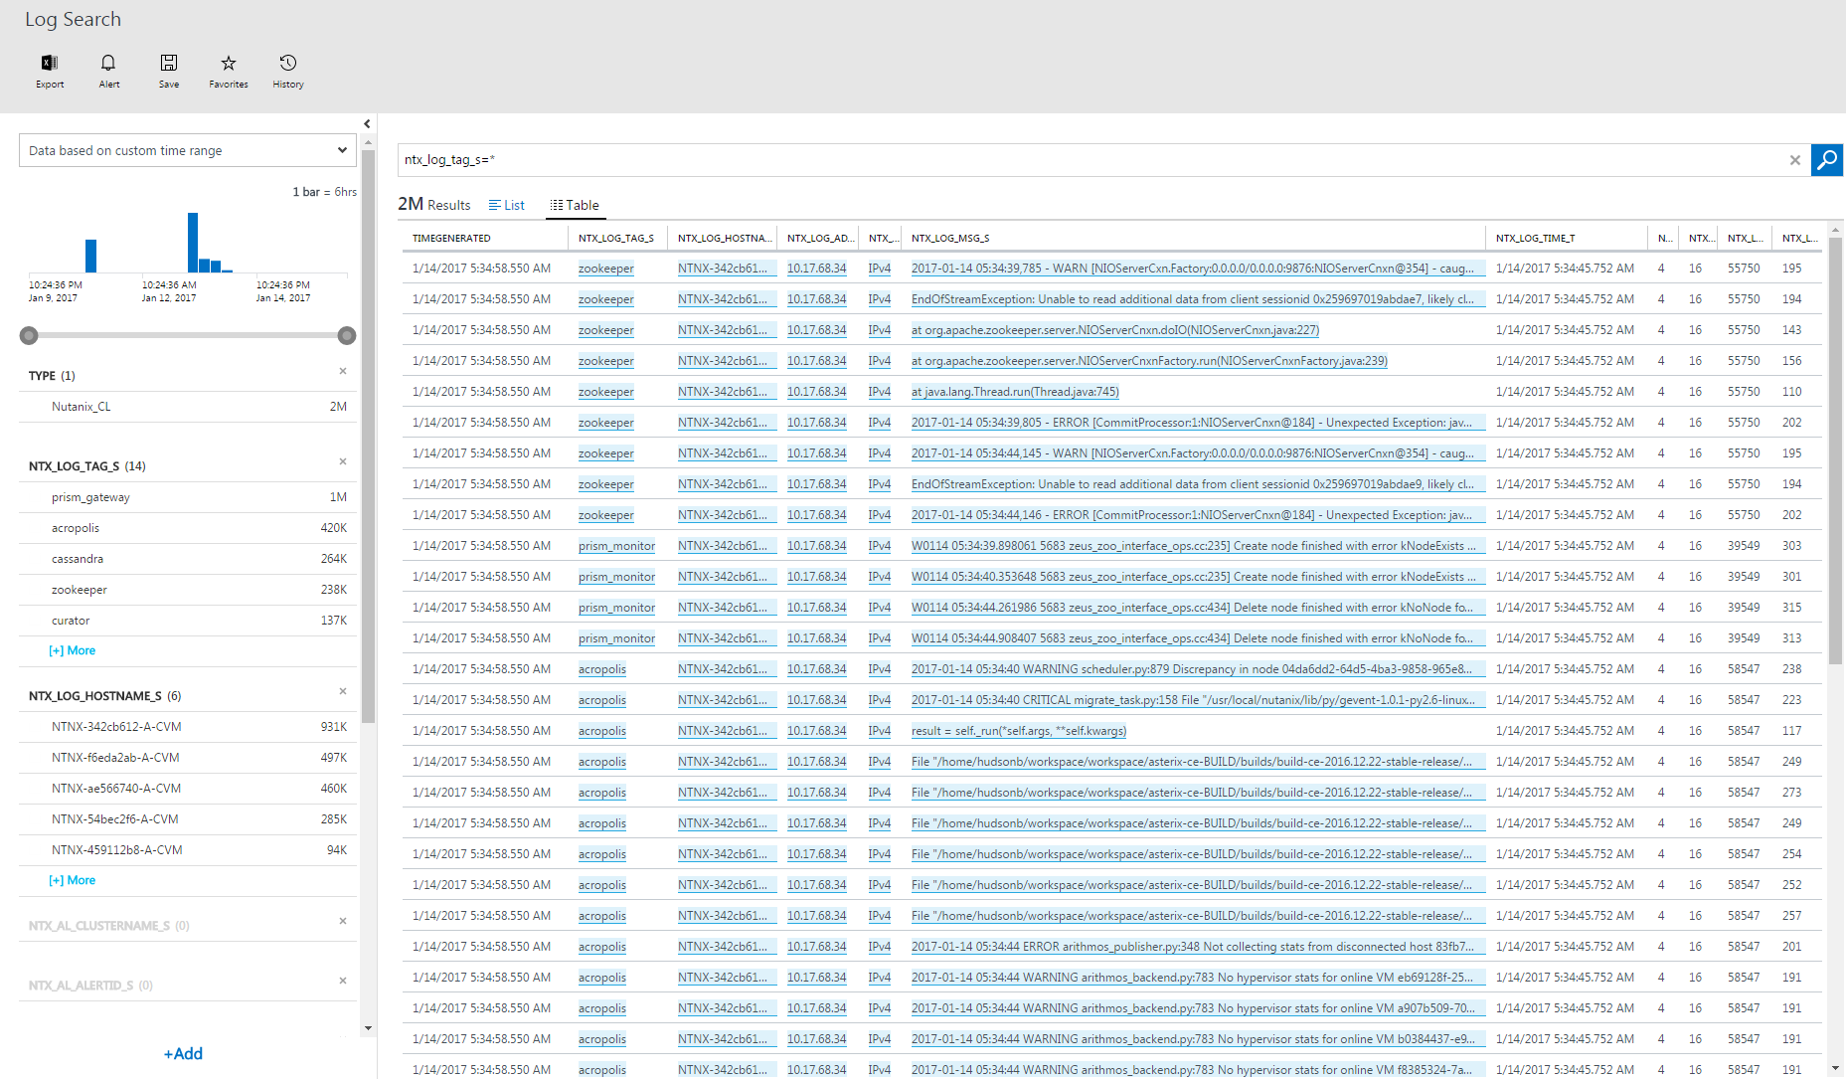Switch to List view
This screenshot has height=1079, width=1846.
point(507,205)
